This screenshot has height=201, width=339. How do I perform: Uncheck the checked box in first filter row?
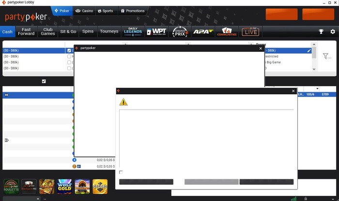point(69,50)
